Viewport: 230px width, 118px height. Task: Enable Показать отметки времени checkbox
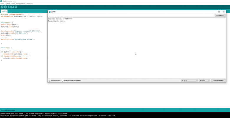[63, 80]
